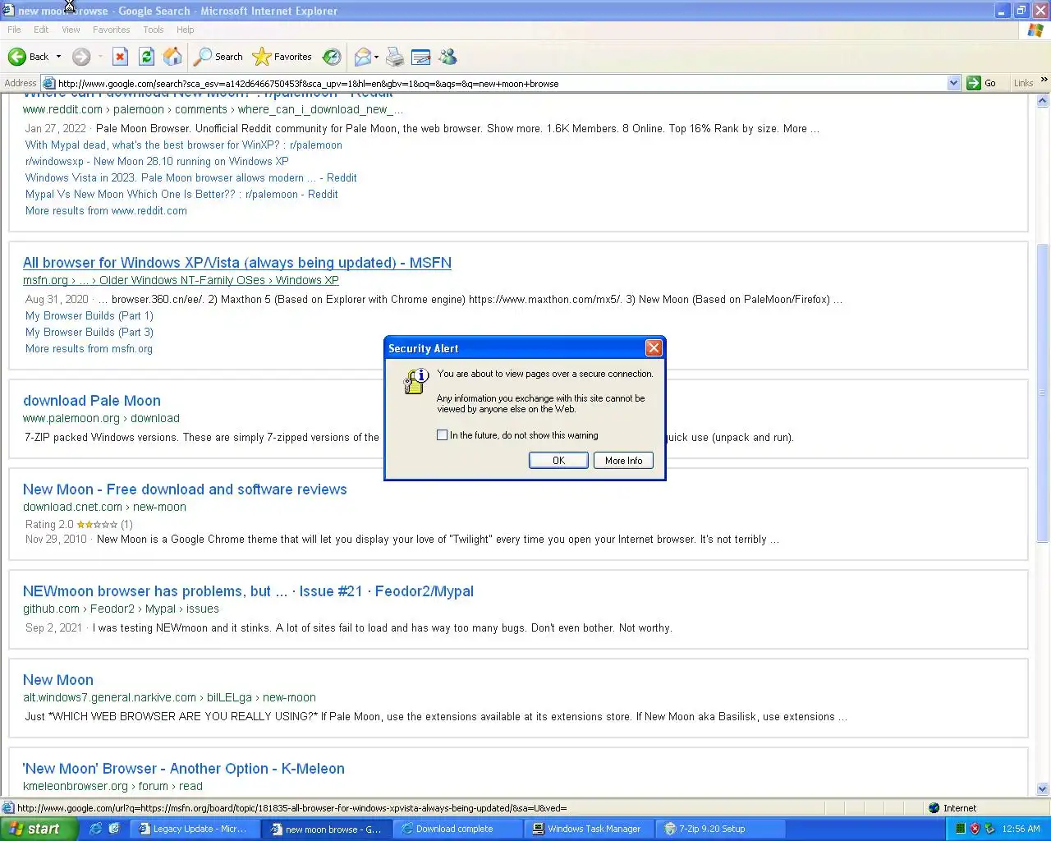This screenshot has height=841, width=1051.
Task: Open the Edit menu
Action: click(x=41, y=30)
